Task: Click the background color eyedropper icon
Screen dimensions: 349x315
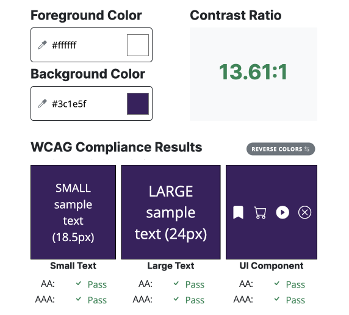Action: tap(42, 104)
